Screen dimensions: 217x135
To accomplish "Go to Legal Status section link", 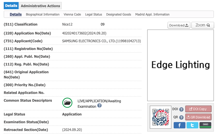I will 94,14.
